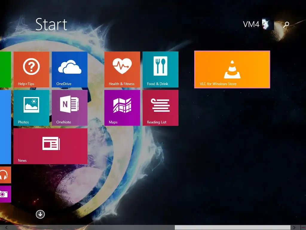Open the Help+Tips tile
The width and height of the screenshot is (306, 230).
click(31, 69)
